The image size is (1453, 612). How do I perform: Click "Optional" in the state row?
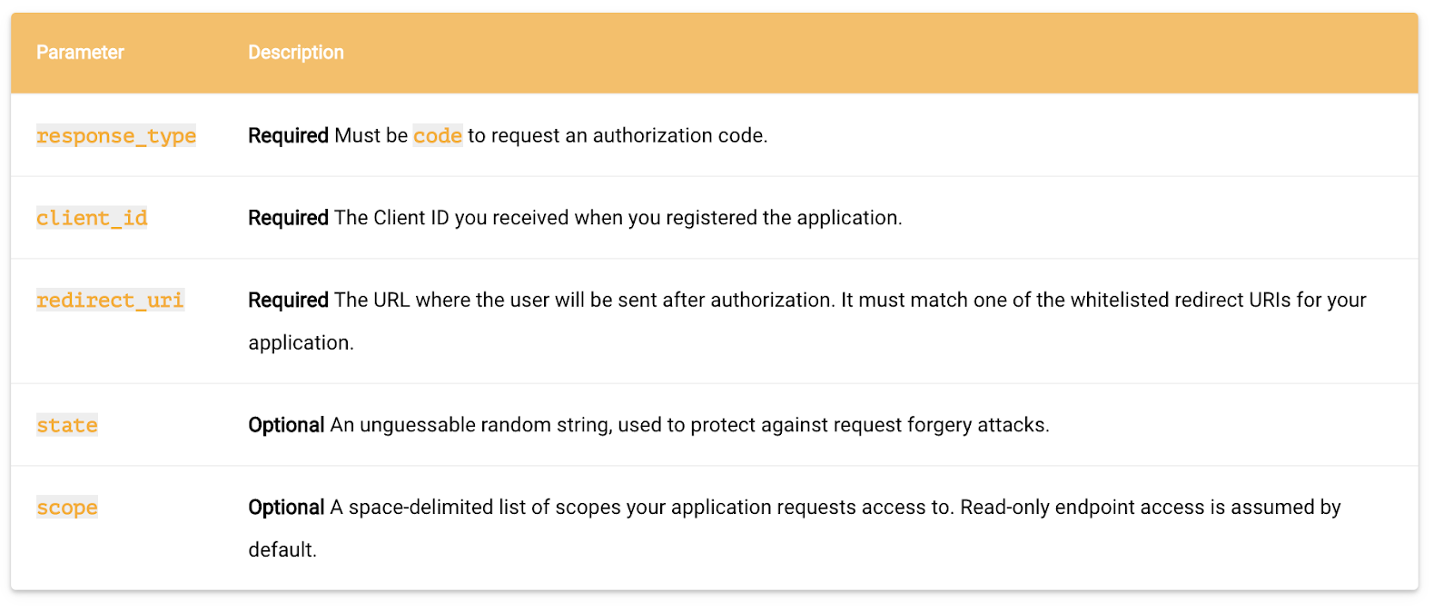[286, 425]
